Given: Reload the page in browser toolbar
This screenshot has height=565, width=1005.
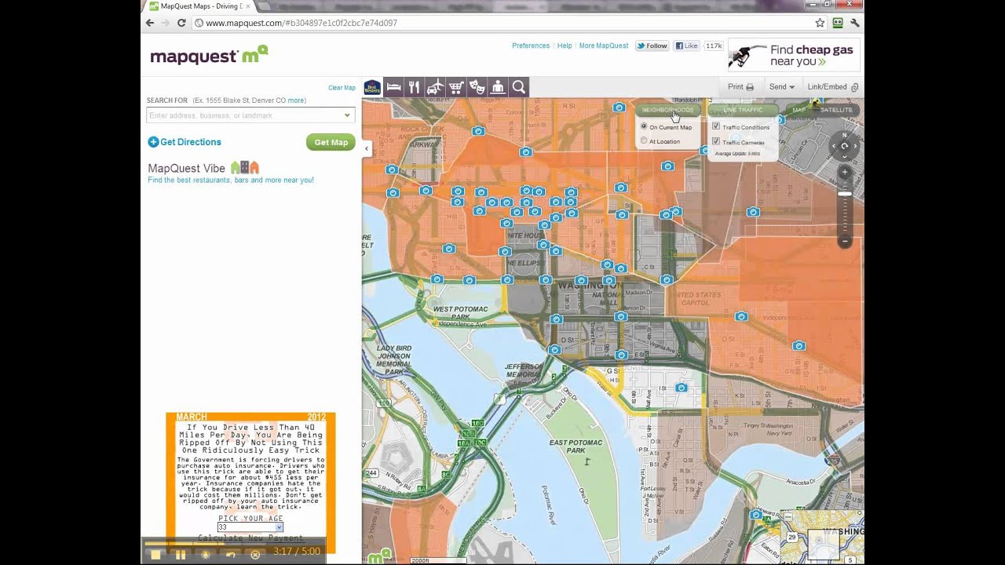Looking at the screenshot, I should pos(181,23).
